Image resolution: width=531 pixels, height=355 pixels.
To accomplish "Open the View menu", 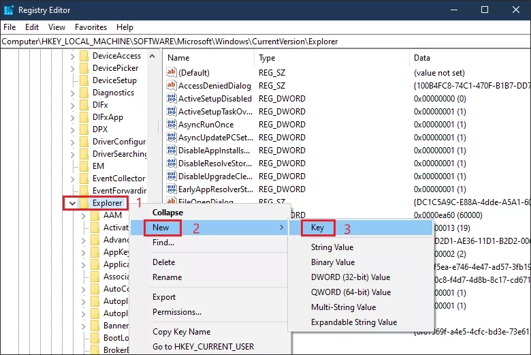I will 57,27.
